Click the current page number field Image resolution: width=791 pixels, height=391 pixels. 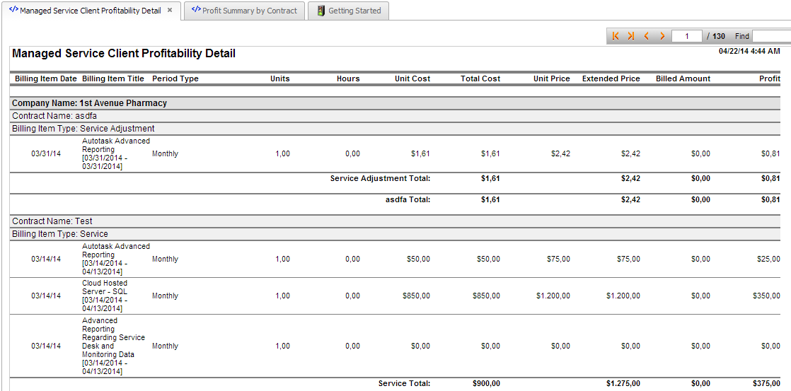[686, 36]
